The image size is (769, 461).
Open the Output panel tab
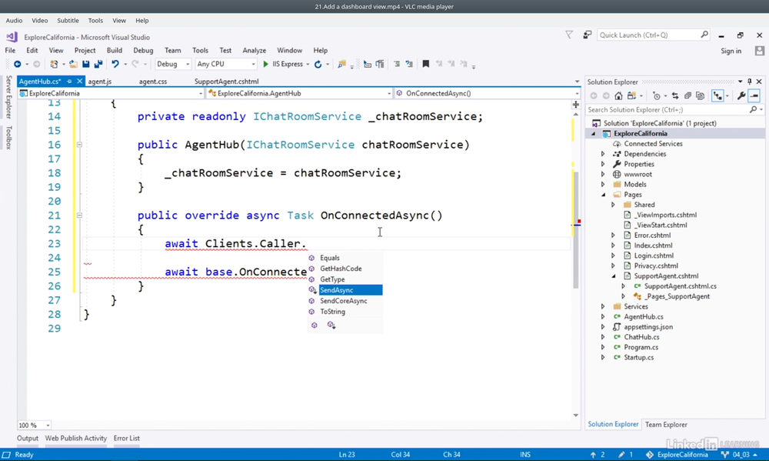click(28, 439)
